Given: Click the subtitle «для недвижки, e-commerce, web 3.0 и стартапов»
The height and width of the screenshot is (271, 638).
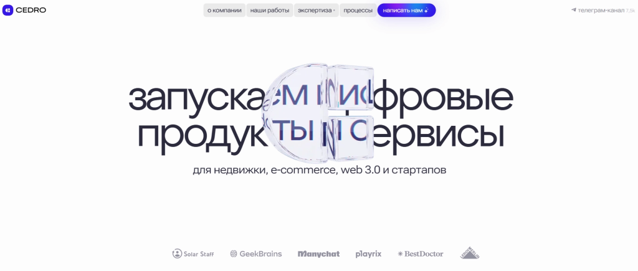Looking at the screenshot, I should pos(320,169).
